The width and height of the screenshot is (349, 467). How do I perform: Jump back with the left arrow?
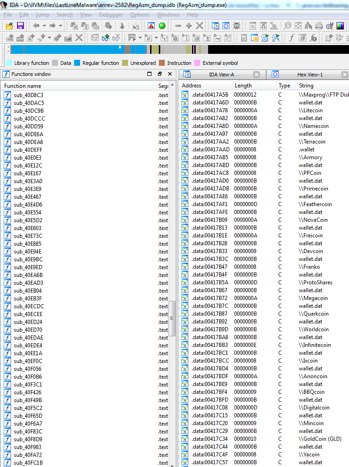pyautogui.click(x=36, y=26)
